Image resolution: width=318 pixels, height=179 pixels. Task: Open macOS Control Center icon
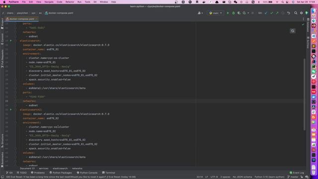pos(287,2)
